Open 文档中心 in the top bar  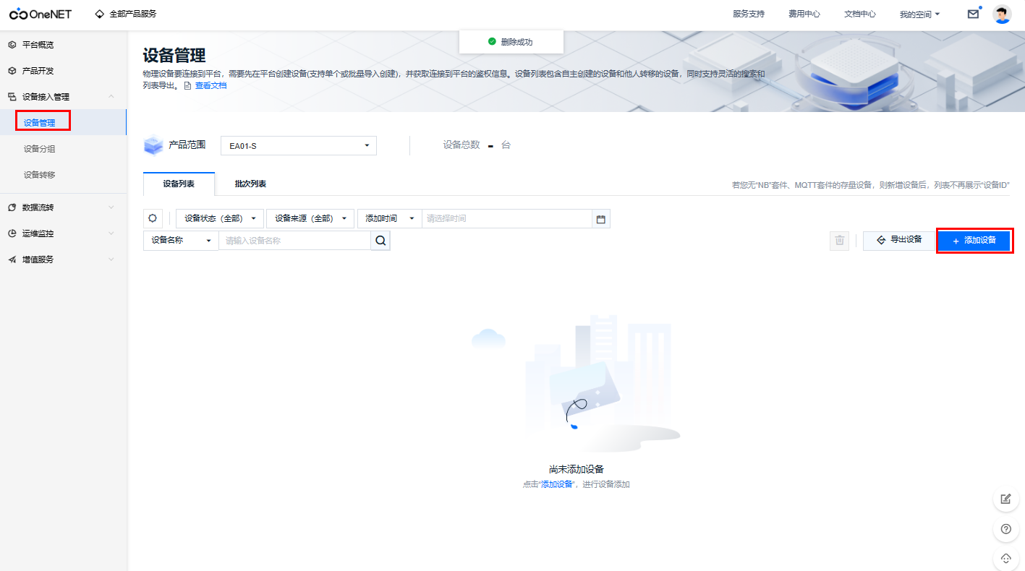tap(859, 14)
